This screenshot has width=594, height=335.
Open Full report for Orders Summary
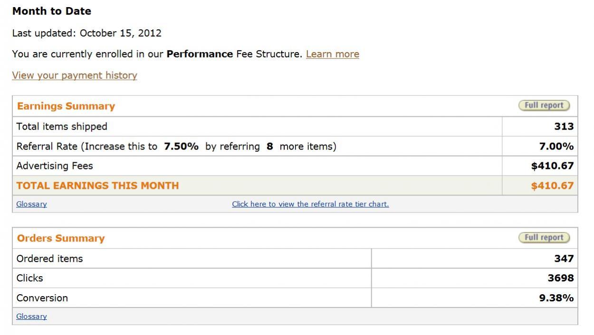pyautogui.click(x=544, y=237)
